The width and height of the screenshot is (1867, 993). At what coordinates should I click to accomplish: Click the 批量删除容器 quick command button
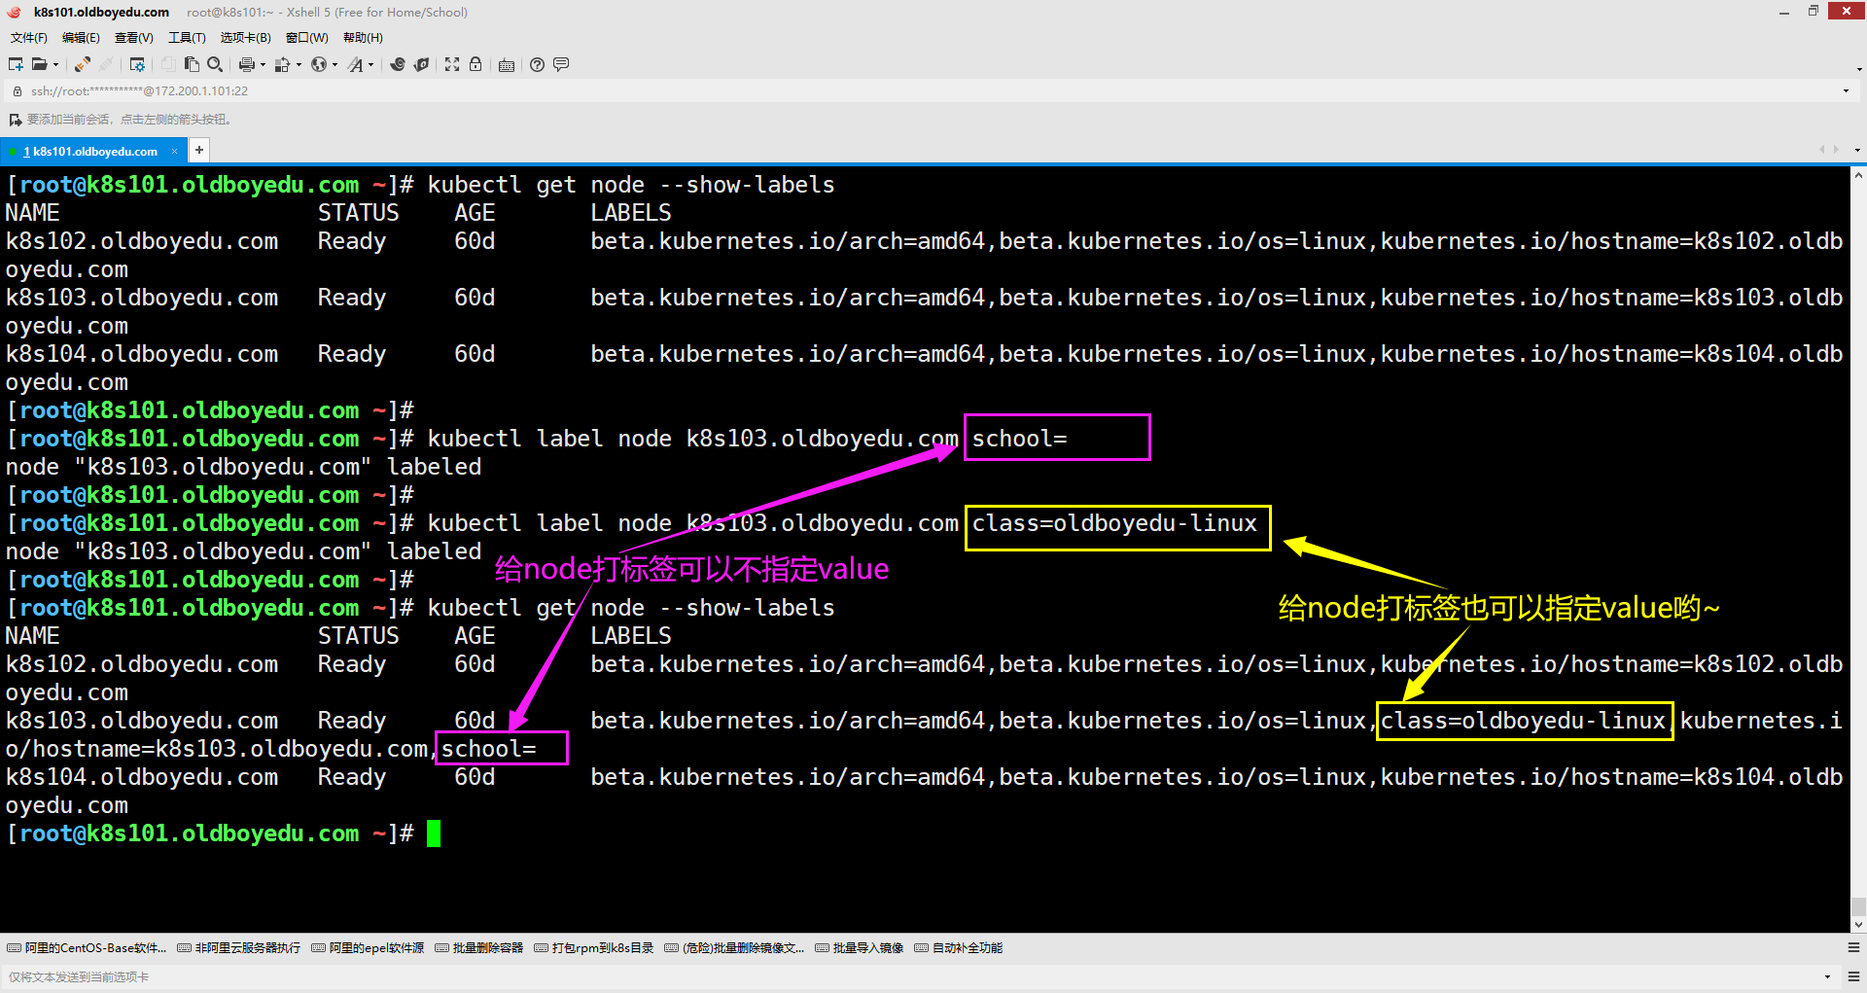479,948
